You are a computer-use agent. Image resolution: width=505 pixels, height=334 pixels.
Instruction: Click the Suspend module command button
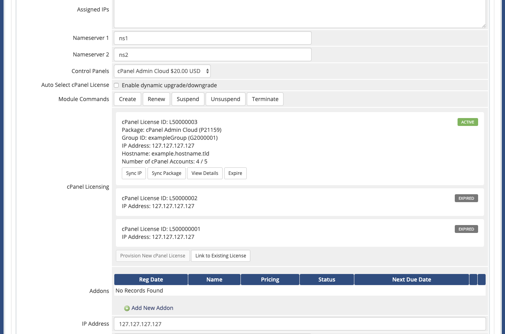click(x=188, y=99)
